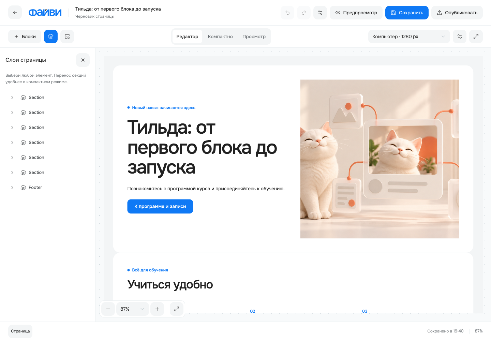Zoom in with the plus button
This screenshot has width=491, height=341.
point(157,309)
